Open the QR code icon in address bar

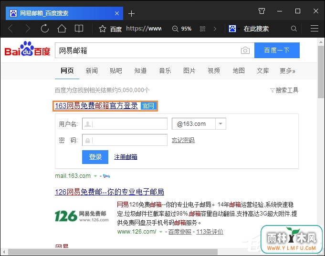click(202, 29)
